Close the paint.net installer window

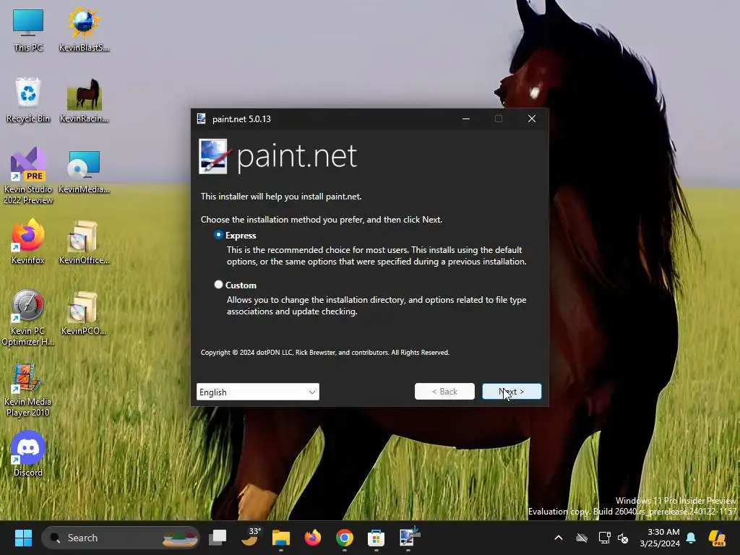click(x=532, y=119)
